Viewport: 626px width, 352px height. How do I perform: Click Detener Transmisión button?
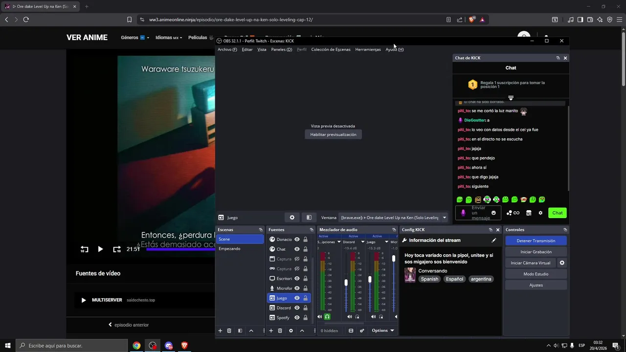(536, 241)
